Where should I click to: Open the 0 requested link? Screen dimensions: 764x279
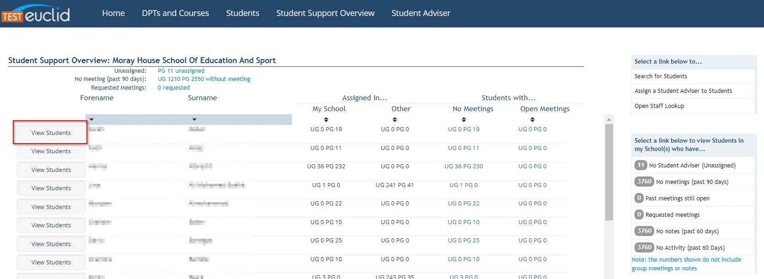[174, 88]
